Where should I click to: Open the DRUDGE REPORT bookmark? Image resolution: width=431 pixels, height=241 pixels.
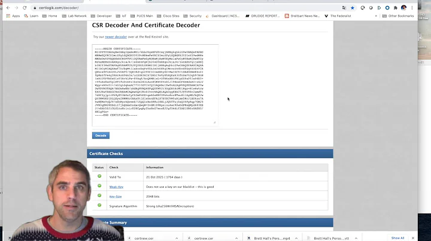tap(262, 16)
